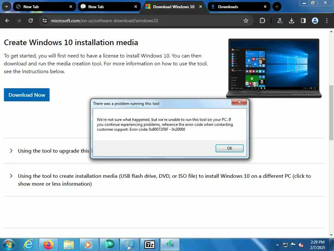
Task: Launch Internet Explorer from taskbar
Action: [x=28, y=244]
